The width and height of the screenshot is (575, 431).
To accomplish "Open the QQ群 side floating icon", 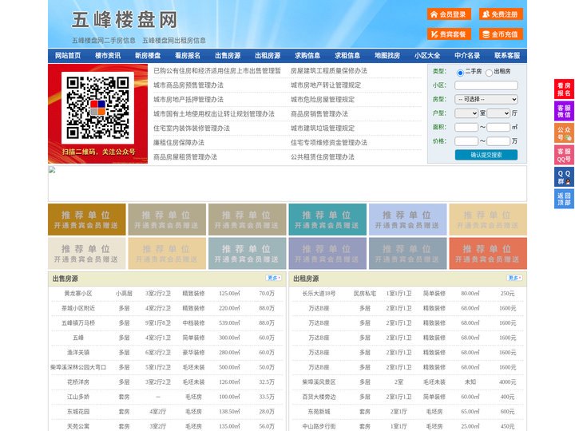I will pyautogui.click(x=564, y=177).
